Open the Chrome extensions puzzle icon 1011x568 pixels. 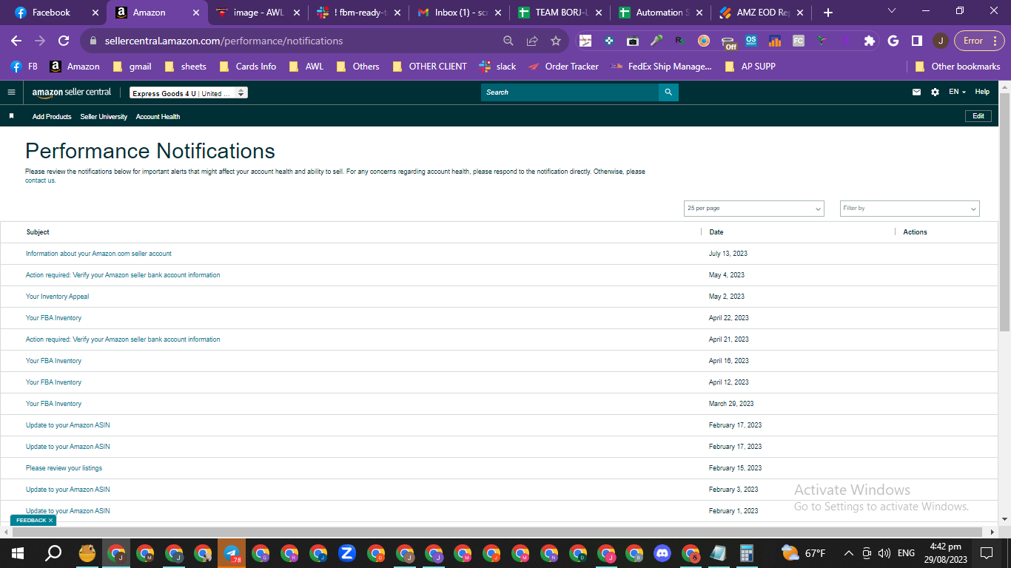tap(870, 41)
